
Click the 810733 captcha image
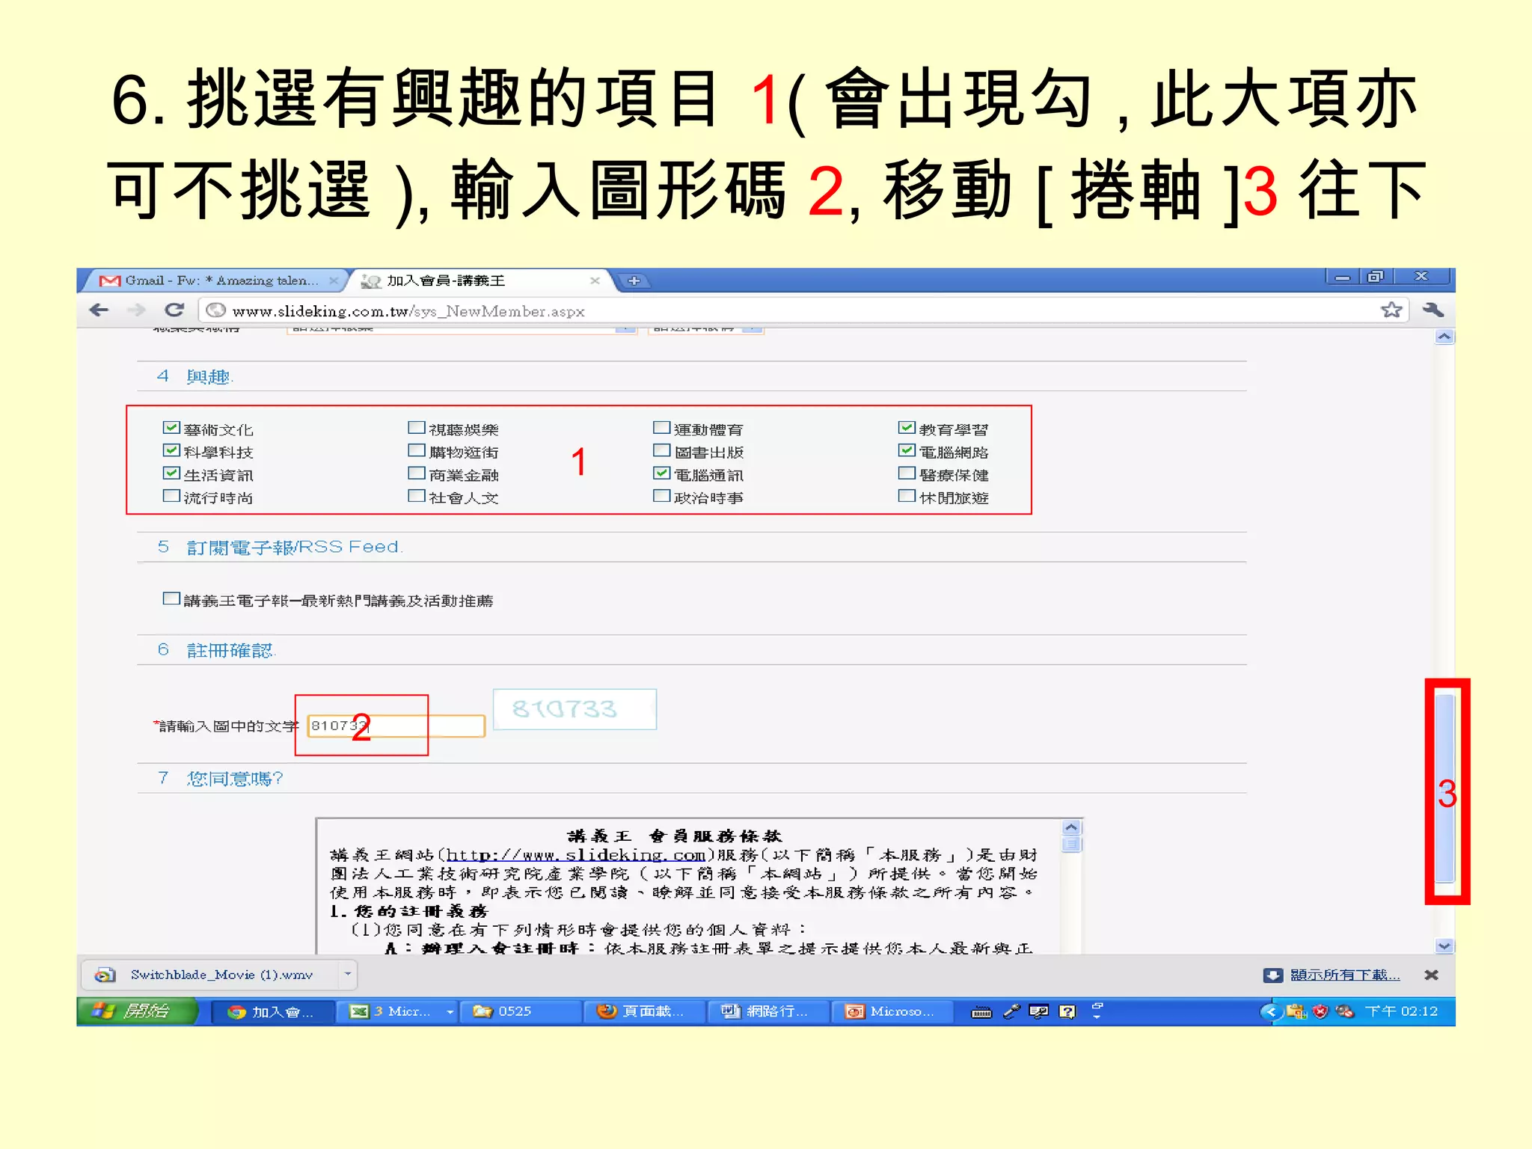(574, 708)
